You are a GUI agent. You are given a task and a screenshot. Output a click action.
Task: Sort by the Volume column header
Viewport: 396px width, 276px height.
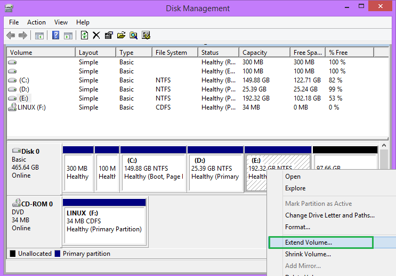[41, 53]
